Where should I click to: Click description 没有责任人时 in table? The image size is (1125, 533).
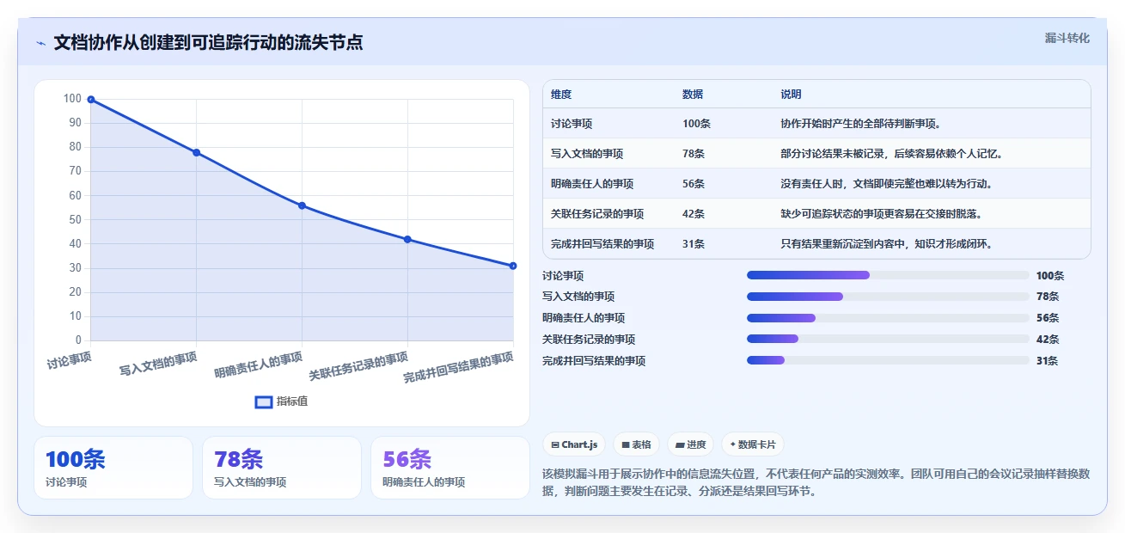pyautogui.click(x=811, y=184)
